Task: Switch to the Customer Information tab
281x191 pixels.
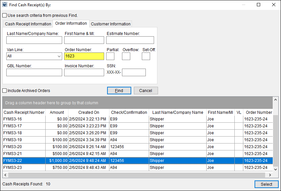Action: click(x=111, y=24)
